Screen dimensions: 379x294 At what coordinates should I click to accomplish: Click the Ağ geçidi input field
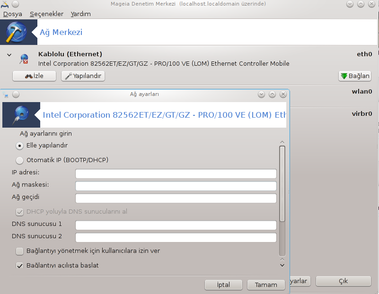(176, 199)
